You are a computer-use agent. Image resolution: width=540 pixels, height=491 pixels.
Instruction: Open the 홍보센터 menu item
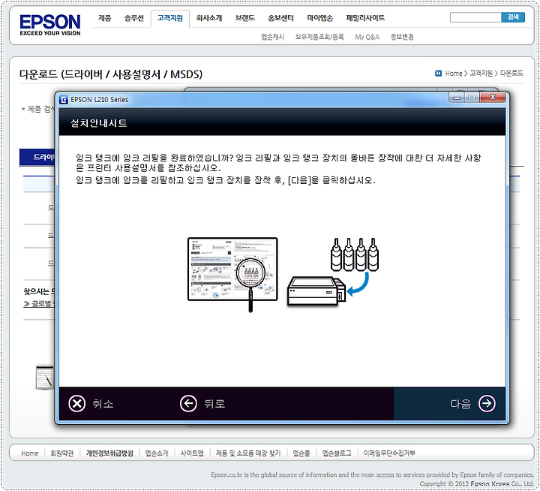[x=280, y=18]
